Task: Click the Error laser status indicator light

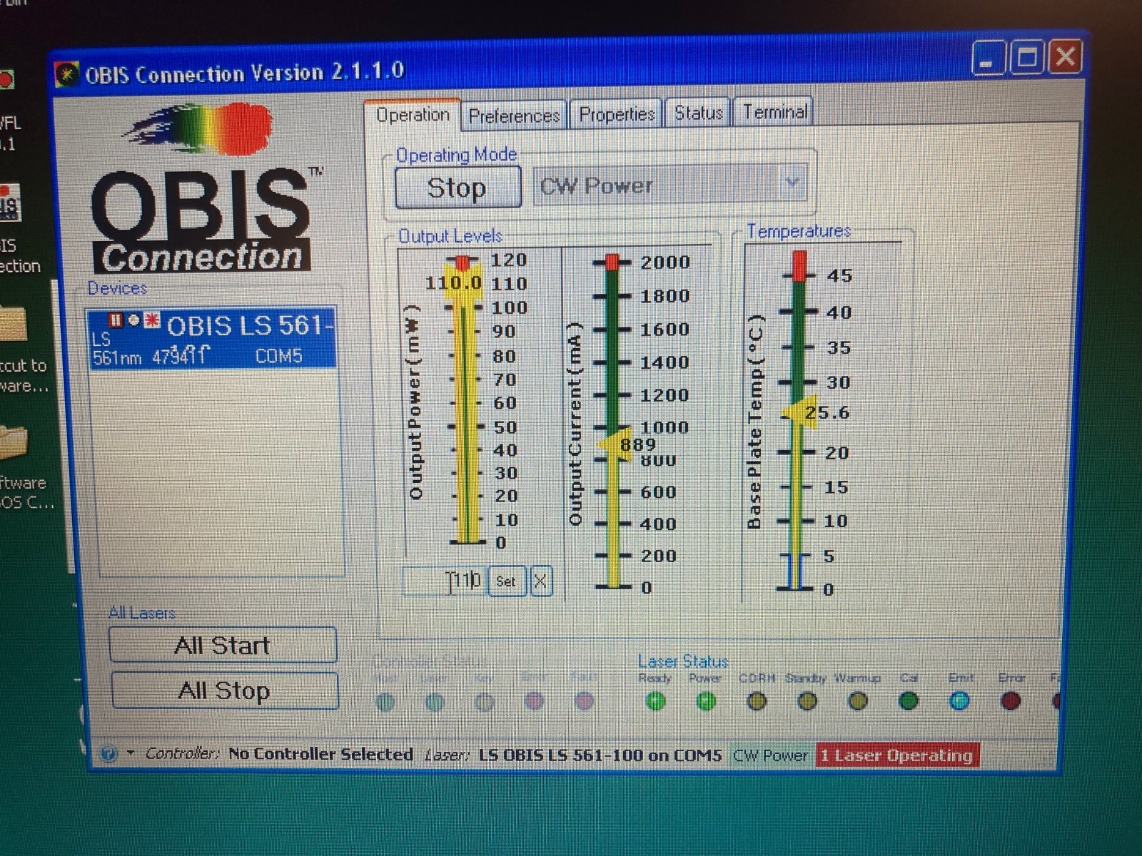Action: (x=1010, y=702)
